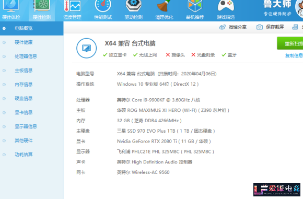Open 游戏精选 gamepad icon
Screen dimensions: 303x199
tap(226, 6)
